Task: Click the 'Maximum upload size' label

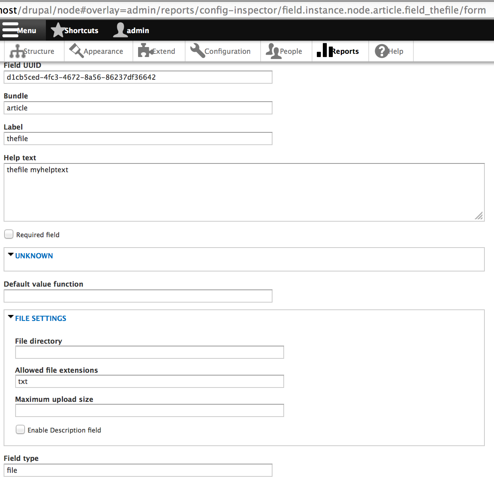Action: click(54, 399)
